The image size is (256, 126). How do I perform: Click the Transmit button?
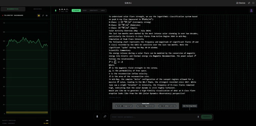coord(206,117)
